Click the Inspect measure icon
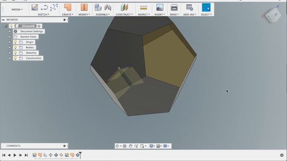Viewport: 287px width, 161px height. click(143, 8)
